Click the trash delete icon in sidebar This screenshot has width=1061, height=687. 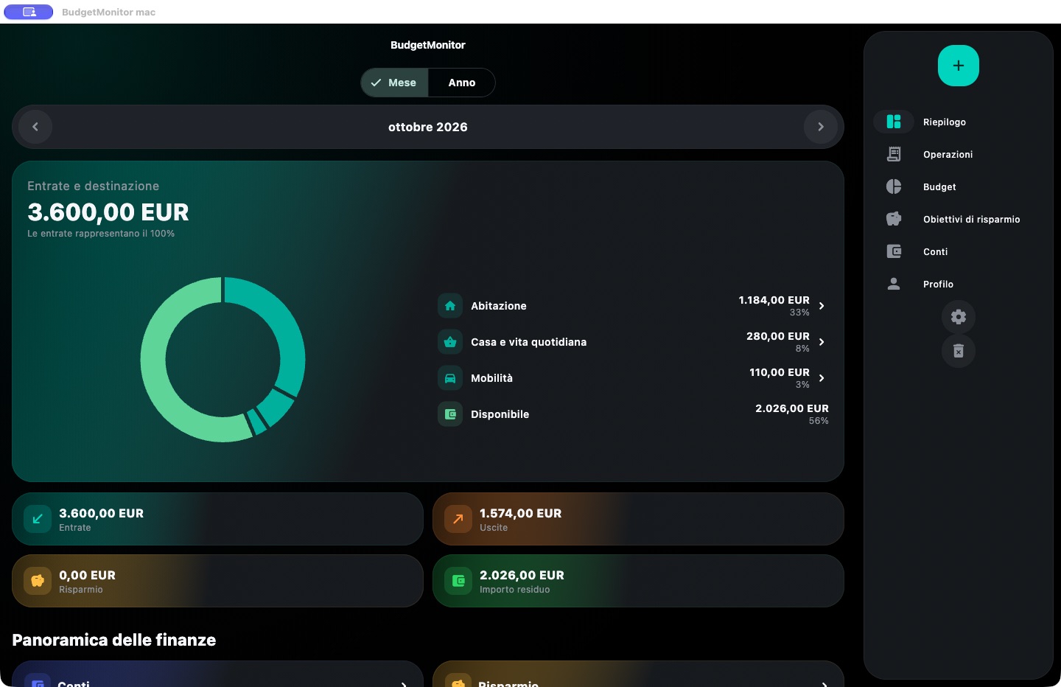tap(959, 351)
